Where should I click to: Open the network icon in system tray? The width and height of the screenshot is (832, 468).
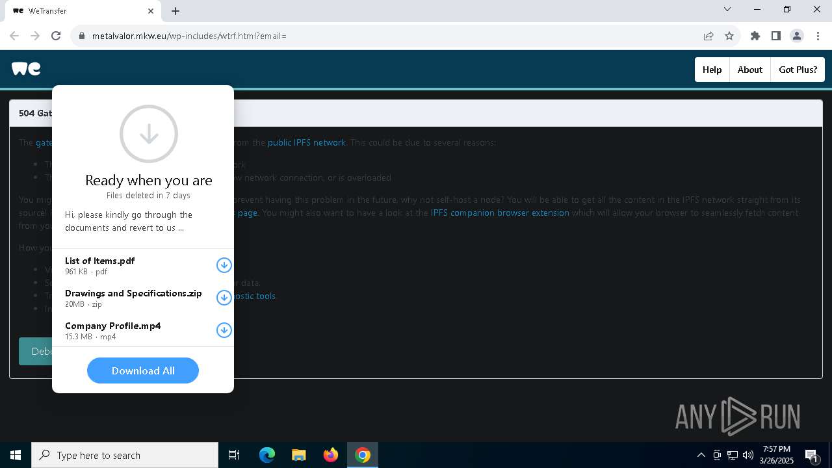tap(733, 455)
